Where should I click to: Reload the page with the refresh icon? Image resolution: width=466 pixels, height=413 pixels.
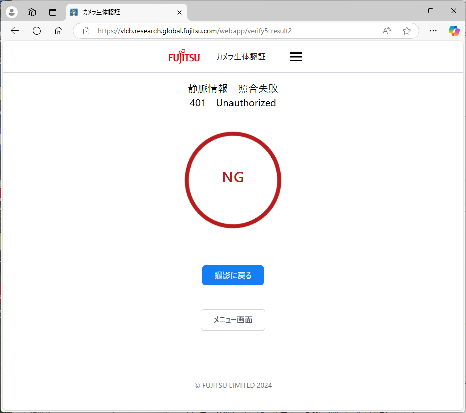tap(37, 31)
